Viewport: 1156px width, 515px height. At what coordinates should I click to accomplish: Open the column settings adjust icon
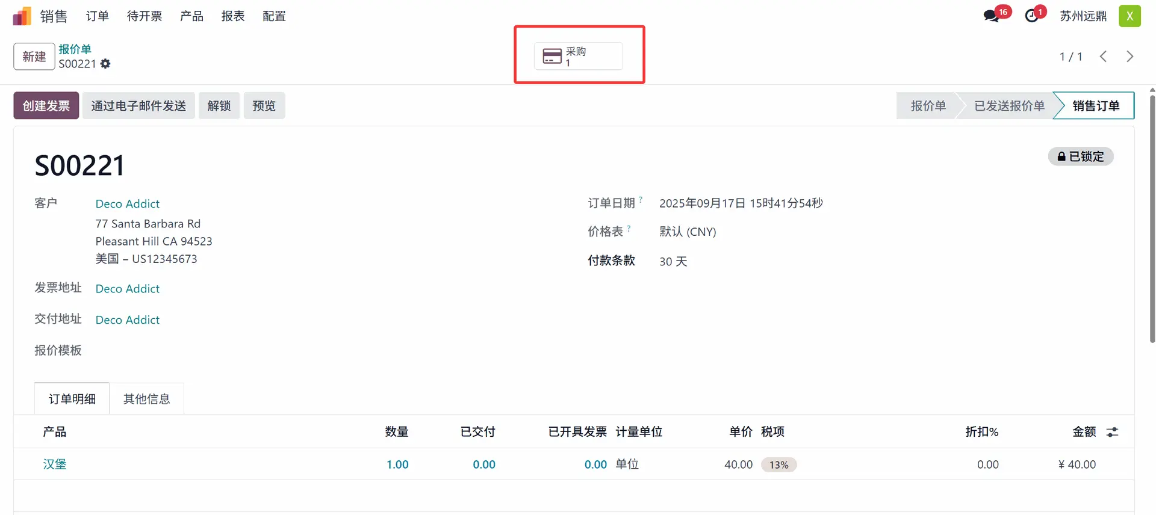(x=1112, y=432)
